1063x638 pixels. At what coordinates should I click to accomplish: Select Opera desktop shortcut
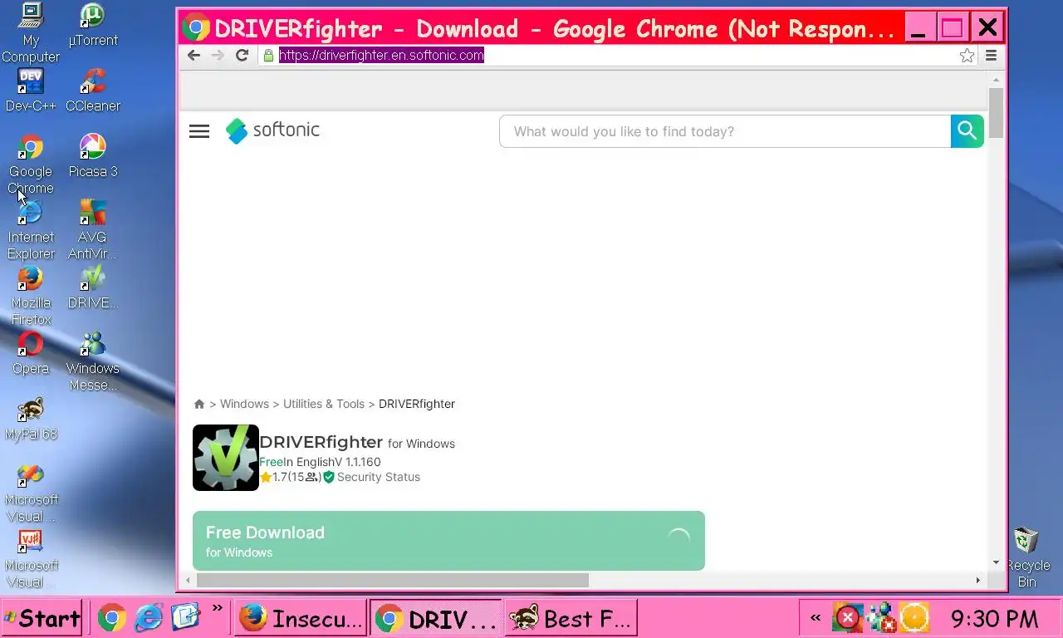pos(31,353)
